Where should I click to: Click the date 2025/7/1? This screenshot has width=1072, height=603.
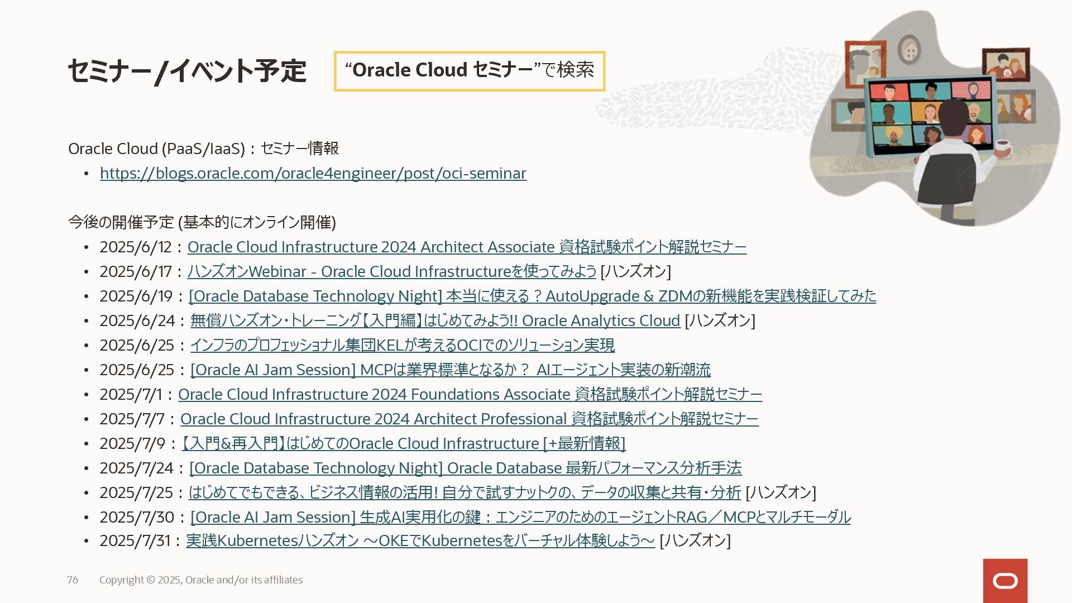coord(131,394)
